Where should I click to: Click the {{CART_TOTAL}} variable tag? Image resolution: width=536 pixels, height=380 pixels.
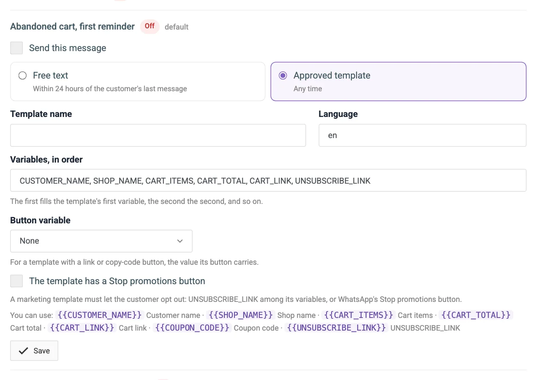click(x=476, y=315)
